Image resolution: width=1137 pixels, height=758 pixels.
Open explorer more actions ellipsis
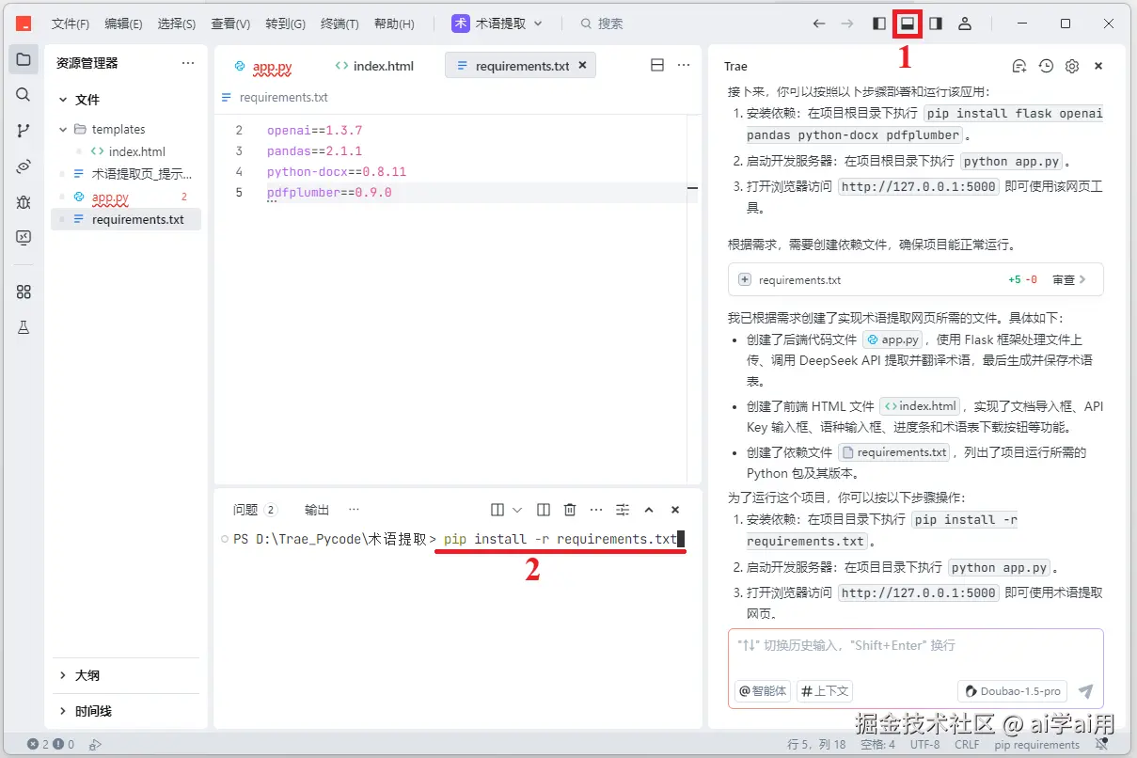(188, 63)
